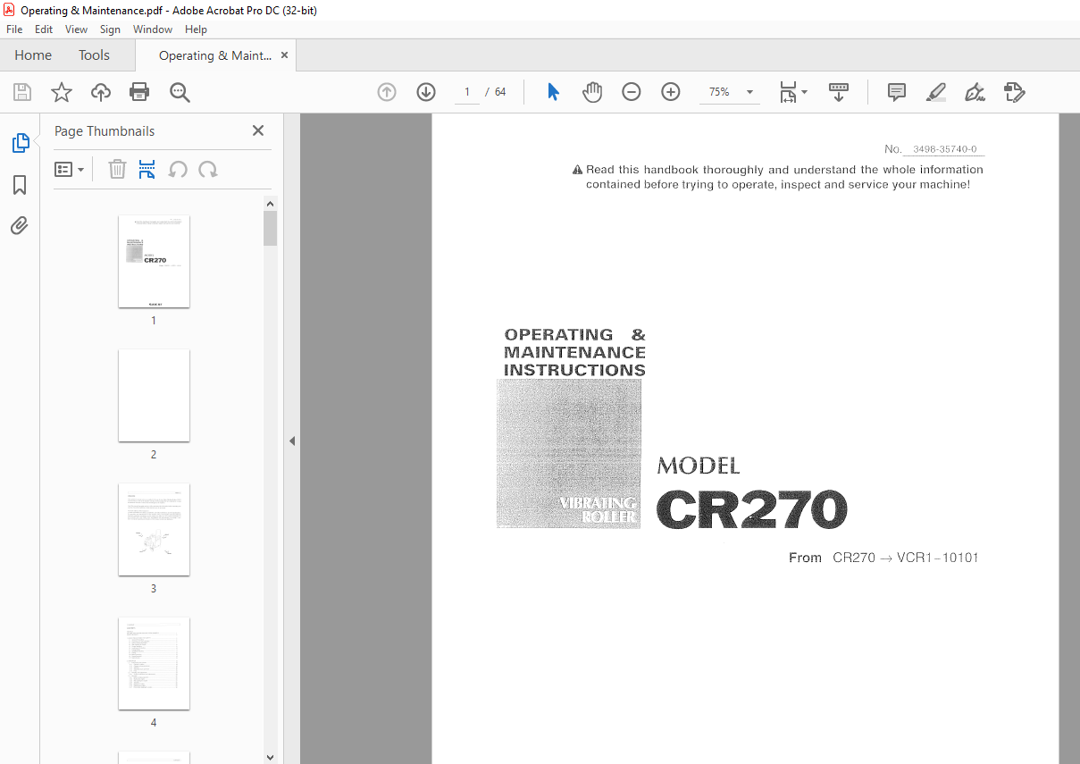Open the View menu
This screenshot has height=764, width=1080.
[x=76, y=29]
